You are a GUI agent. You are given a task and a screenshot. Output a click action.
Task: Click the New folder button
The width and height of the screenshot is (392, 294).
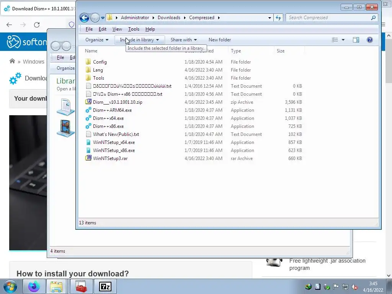pos(219,40)
